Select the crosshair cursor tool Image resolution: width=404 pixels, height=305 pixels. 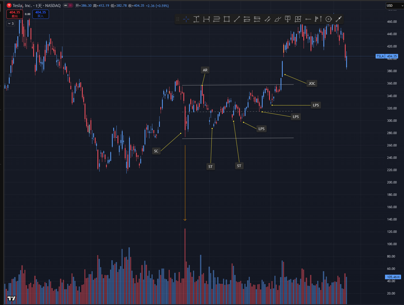point(186,19)
